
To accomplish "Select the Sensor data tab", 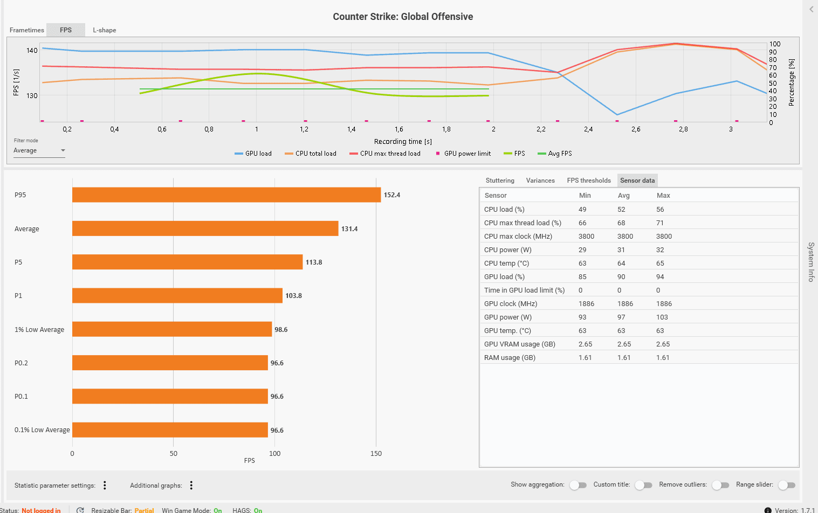I will pos(637,181).
